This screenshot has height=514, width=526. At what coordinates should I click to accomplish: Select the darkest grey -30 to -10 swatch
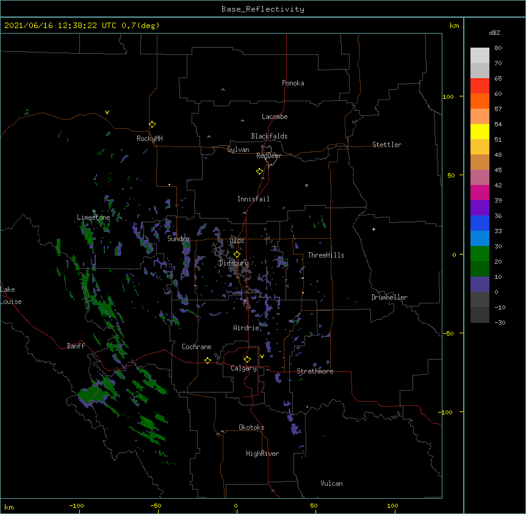point(480,315)
